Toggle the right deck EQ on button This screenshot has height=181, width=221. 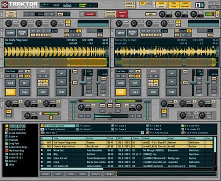164,111
